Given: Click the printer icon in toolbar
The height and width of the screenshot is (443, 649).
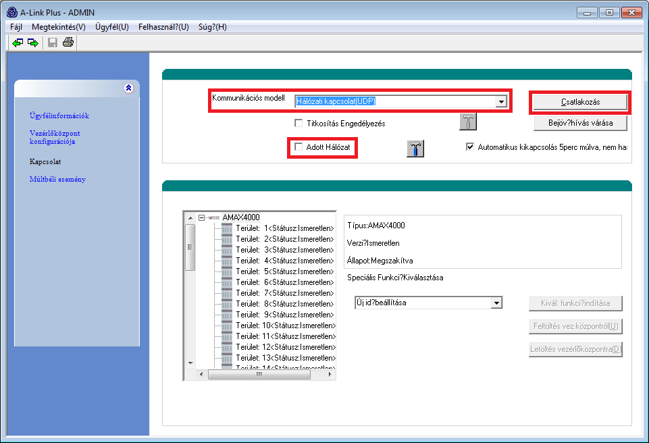Looking at the screenshot, I should click(x=68, y=43).
